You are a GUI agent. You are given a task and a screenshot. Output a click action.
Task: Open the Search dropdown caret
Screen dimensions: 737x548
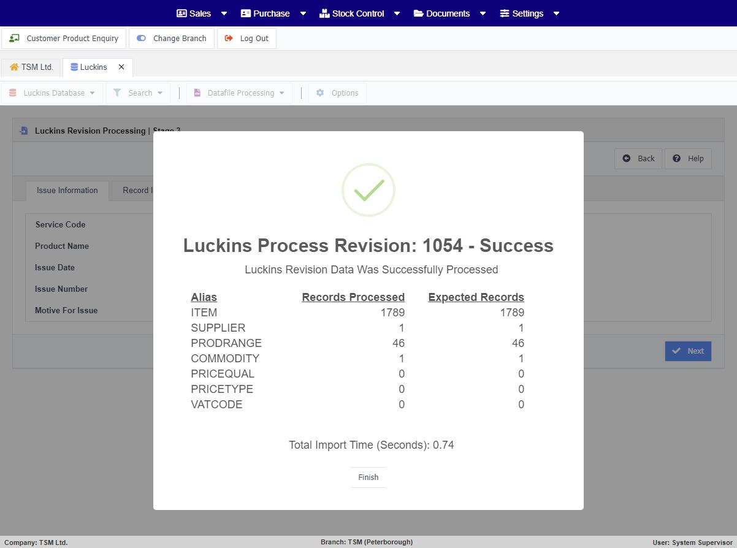click(x=160, y=93)
